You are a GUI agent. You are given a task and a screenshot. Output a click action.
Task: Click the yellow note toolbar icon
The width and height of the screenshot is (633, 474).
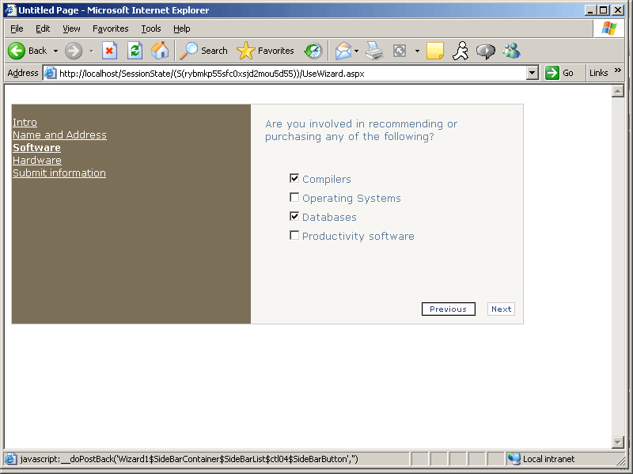[x=434, y=51]
